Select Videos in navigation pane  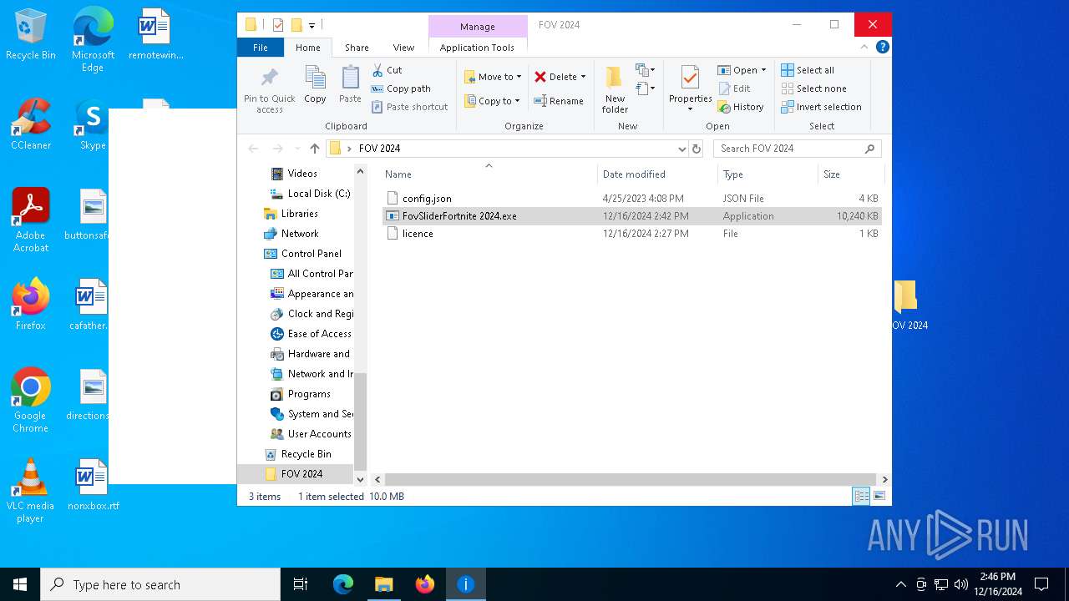[x=302, y=174]
